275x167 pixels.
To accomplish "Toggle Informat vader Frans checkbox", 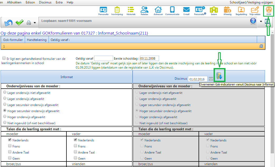I will [75, 146].
